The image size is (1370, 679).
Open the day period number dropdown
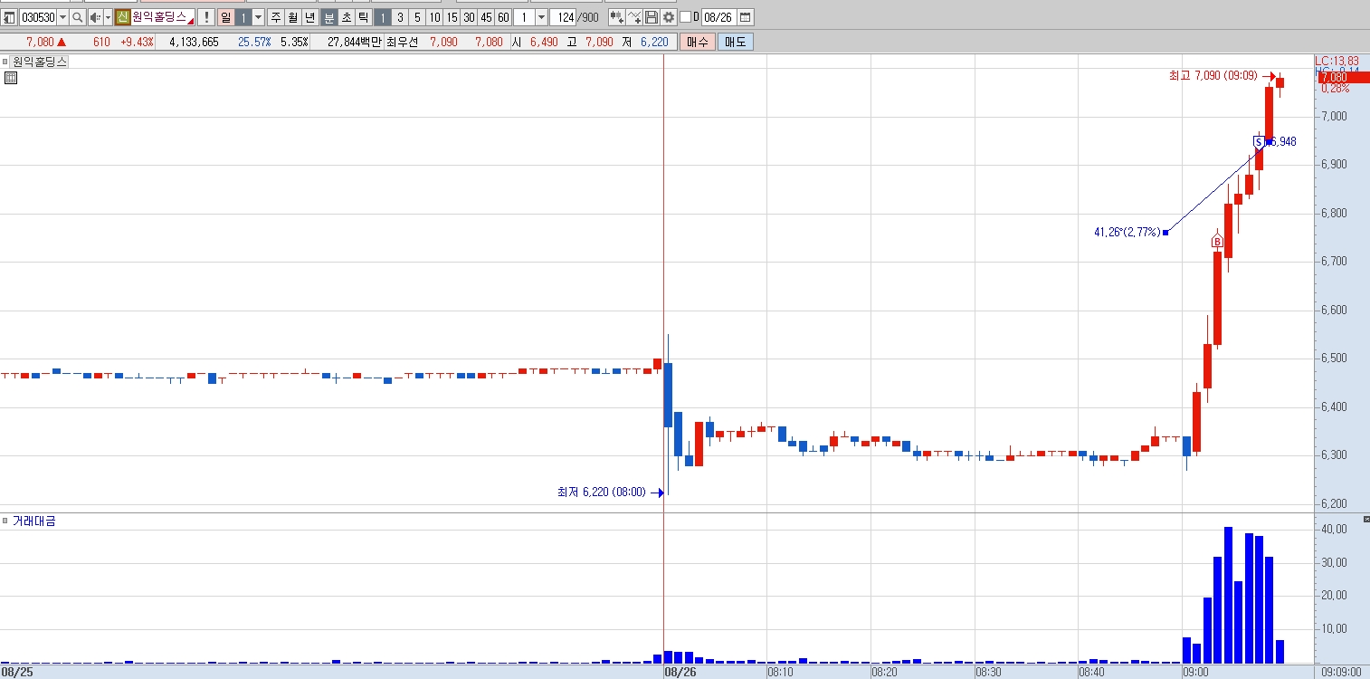tap(258, 17)
